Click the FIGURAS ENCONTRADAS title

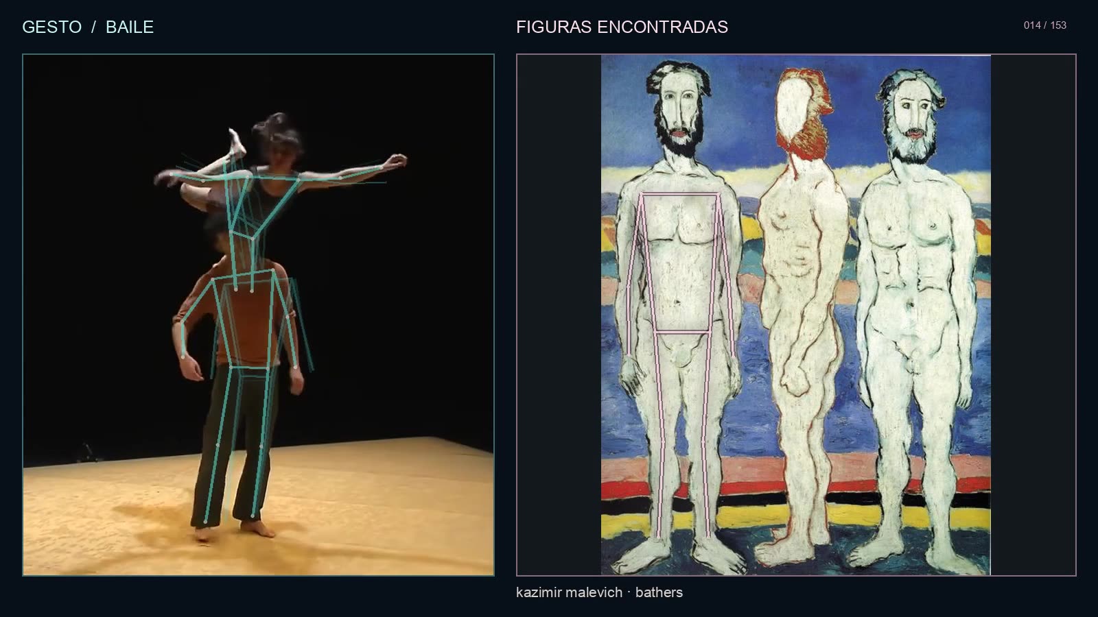(622, 27)
